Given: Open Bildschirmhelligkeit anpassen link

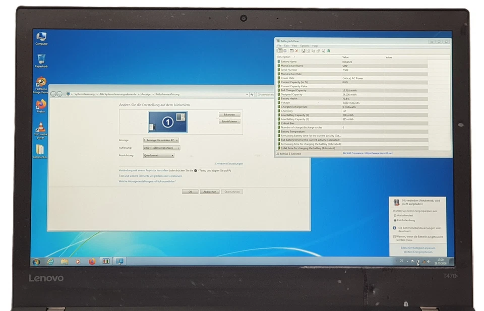Looking at the screenshot, I should pos(418,248).
